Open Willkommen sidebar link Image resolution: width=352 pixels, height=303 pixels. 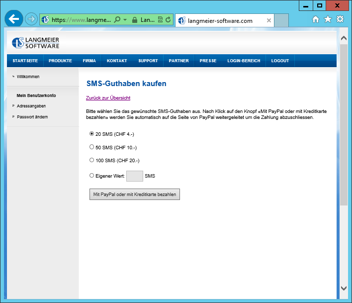28,77
